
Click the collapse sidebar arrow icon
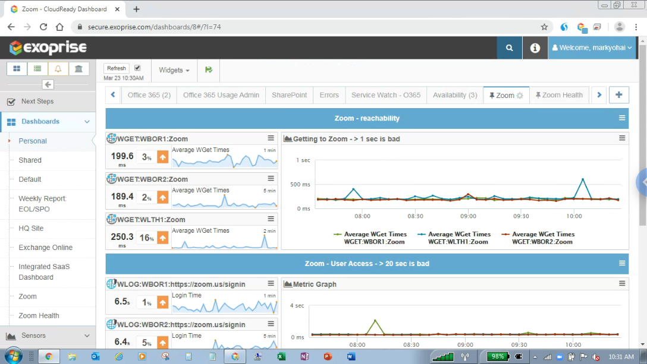tap(47, 84)
